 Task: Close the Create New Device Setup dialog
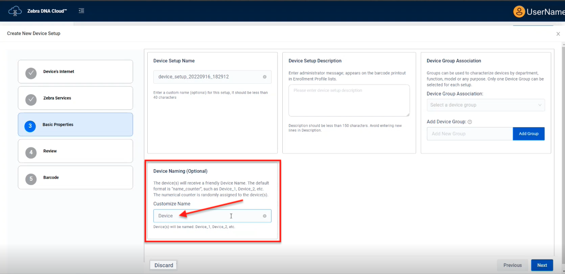[558, 34]
